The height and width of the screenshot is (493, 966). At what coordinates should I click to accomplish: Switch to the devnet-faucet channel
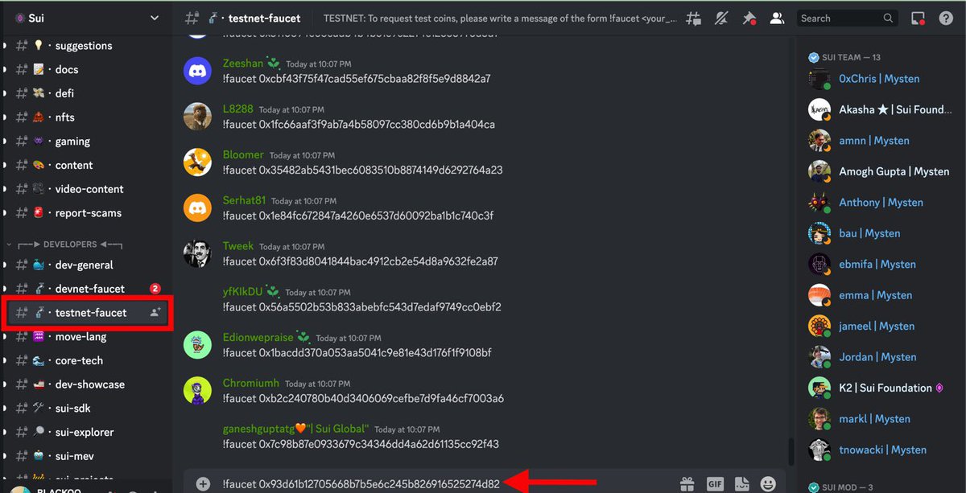80,288
